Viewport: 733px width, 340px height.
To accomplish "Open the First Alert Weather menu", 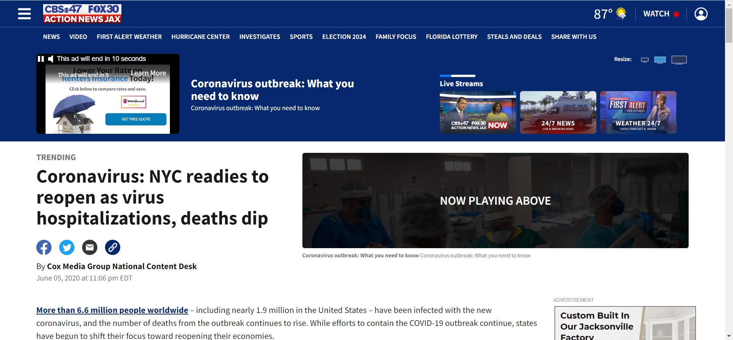I will 129,37.
